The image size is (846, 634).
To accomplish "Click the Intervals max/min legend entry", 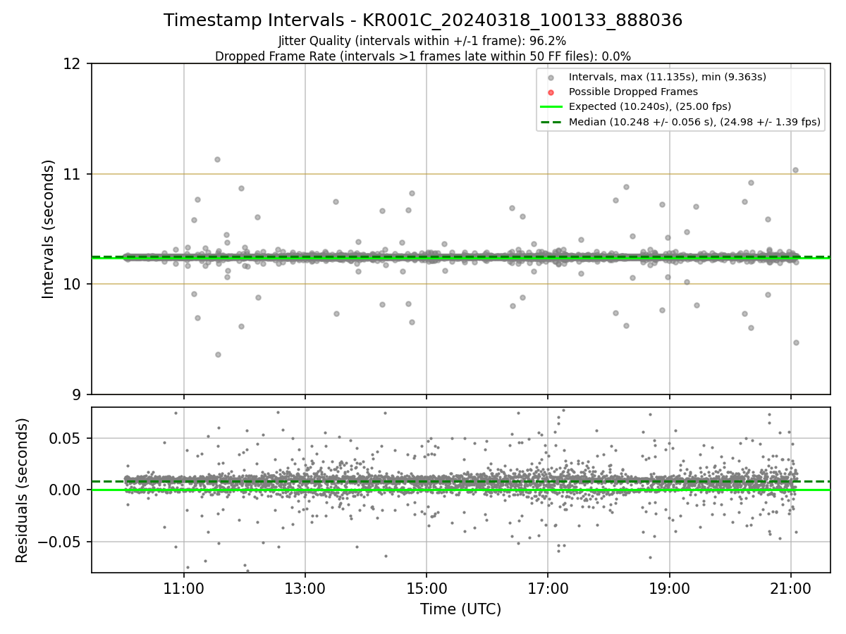I will (667, 77).
